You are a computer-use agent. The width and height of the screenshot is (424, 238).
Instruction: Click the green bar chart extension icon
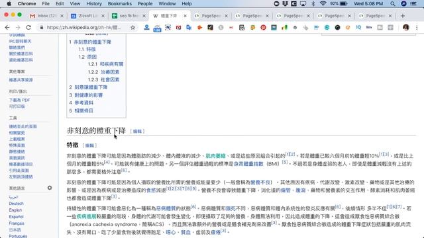point(284,28)
